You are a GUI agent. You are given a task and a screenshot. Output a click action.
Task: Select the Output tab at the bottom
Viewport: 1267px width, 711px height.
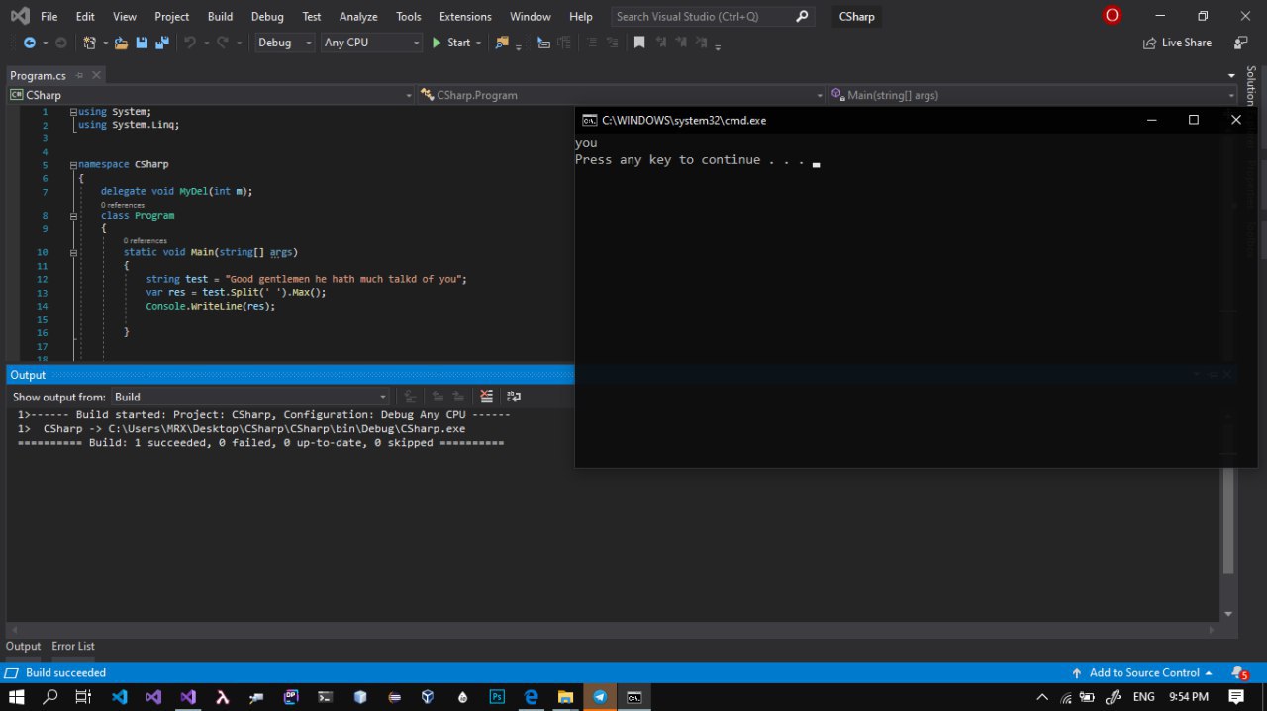click(24, 646)
